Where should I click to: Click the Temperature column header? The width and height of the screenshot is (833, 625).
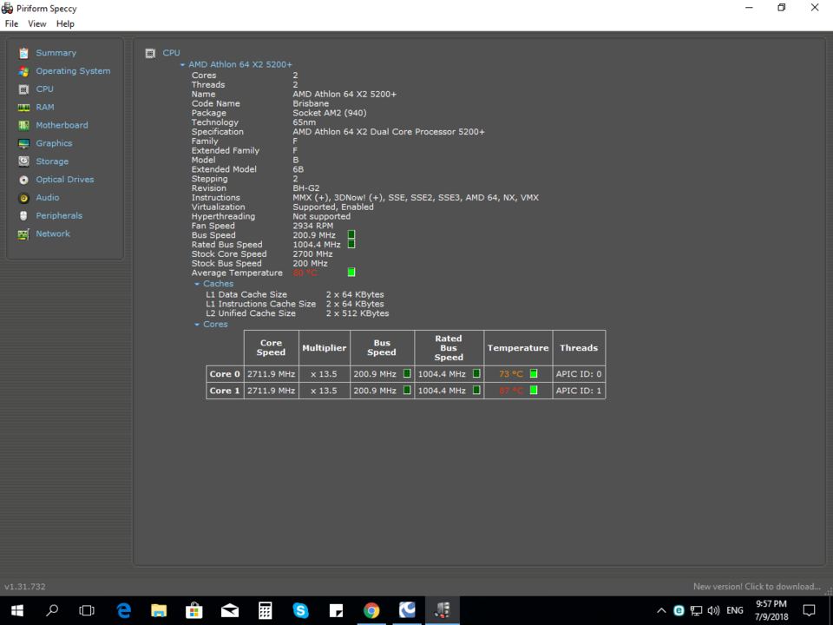click(518, 348)
